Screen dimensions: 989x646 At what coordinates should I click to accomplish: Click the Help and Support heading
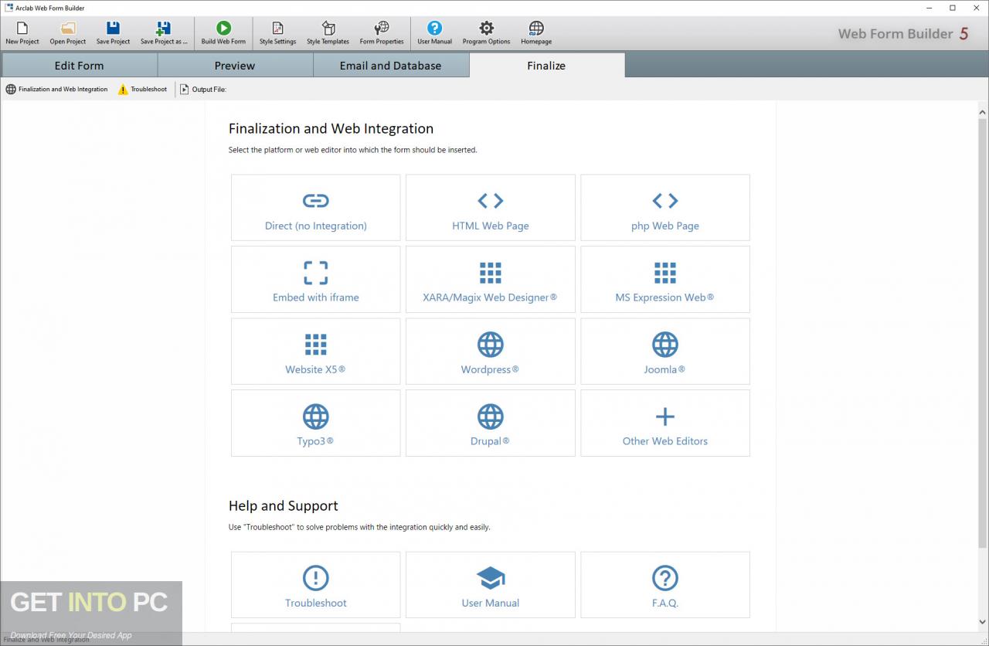[x=284, y=506]
